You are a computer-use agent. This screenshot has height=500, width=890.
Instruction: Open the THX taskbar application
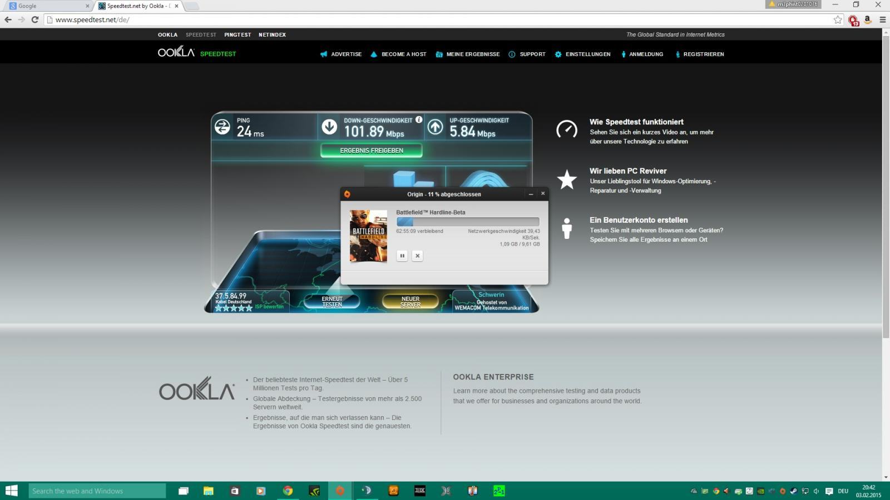pyautogui.click(x=420, y=491)
